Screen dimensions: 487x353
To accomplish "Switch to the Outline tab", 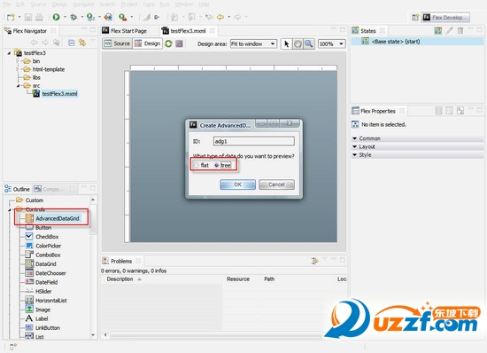I will point(18,189).
